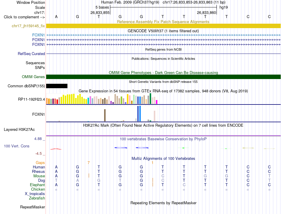
Task: Select the Chicken species row label
Action: pos(38,189)
